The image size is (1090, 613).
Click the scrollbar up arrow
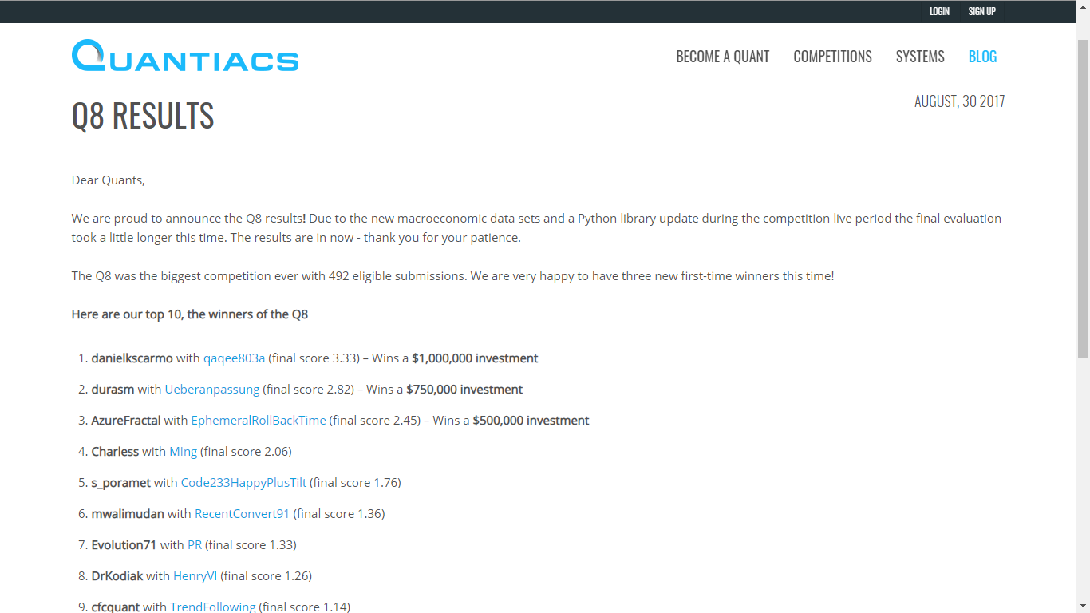1083,6
